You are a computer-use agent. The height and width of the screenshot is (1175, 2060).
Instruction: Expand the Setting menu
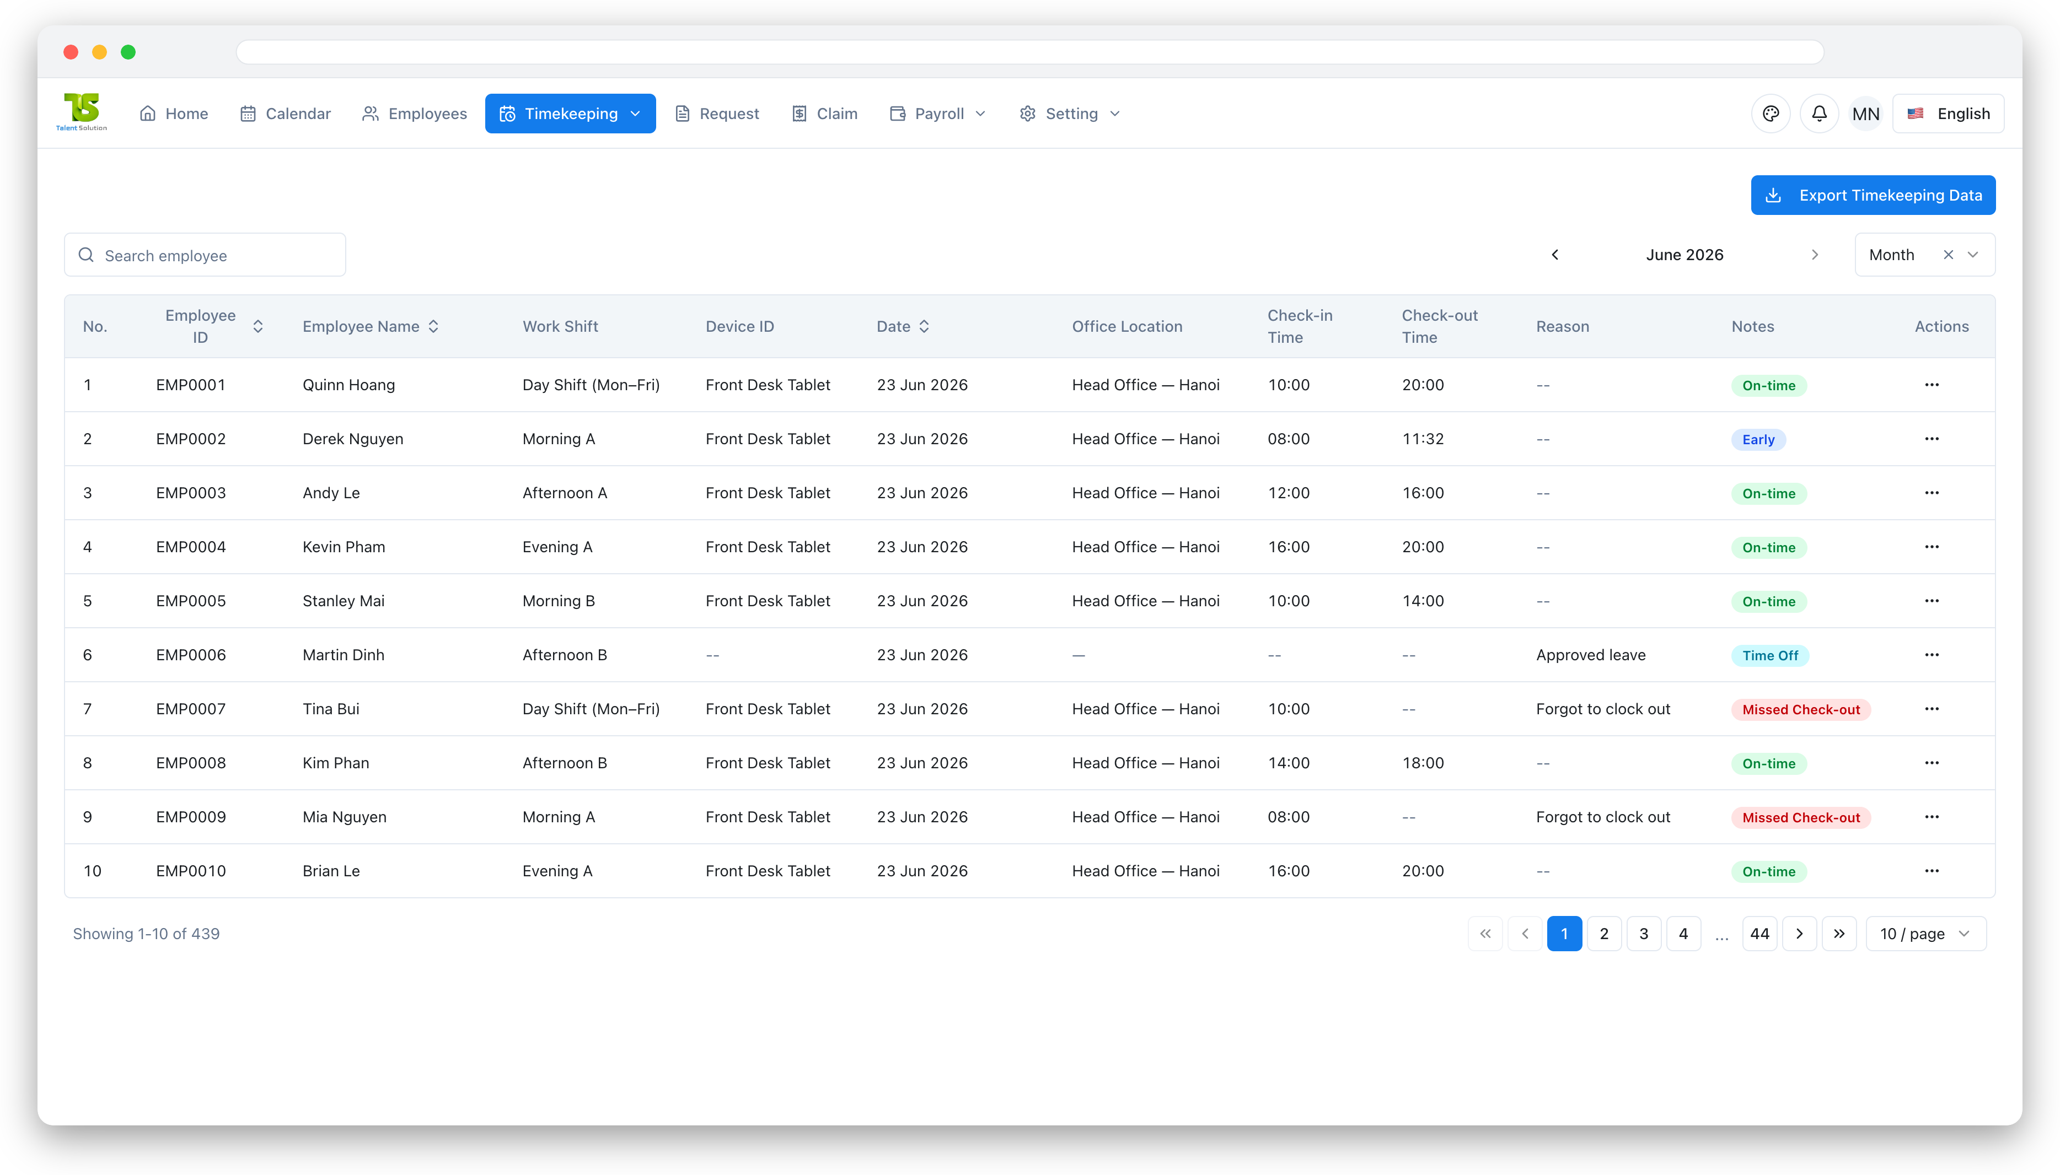click(1070, 114)
